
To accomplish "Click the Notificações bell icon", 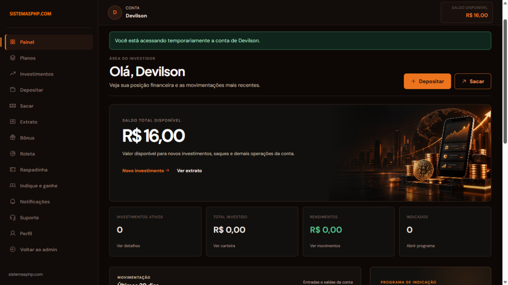I will 13,201.
